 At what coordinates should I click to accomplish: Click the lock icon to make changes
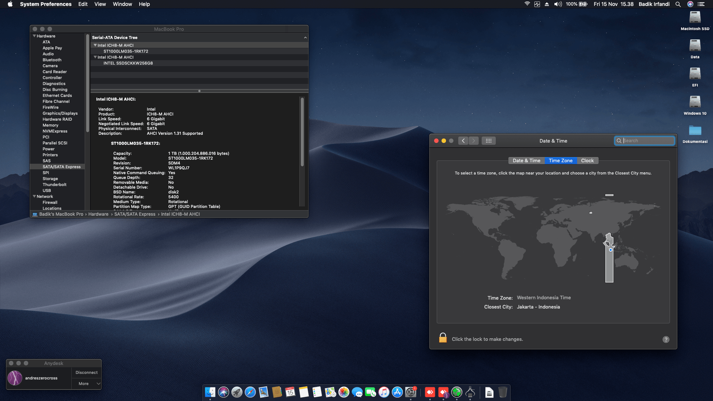[443, 338]
